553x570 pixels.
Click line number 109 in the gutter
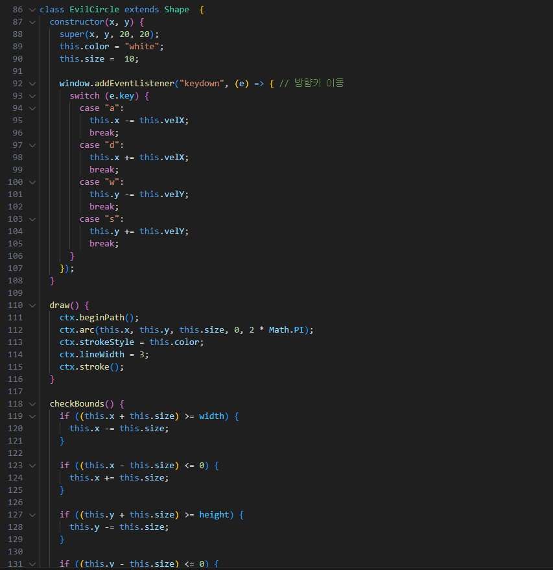click(x=16, y=293)
